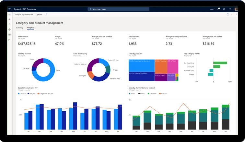The width and height of the screenshot is (245, 142).
Task: Expand the hamburger navigation pane
Action: (x=9, y=15)
